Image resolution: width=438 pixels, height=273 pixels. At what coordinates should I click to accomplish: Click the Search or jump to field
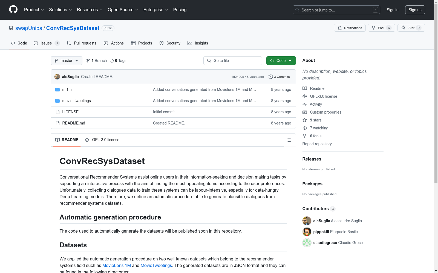click(x=336, y=10)
